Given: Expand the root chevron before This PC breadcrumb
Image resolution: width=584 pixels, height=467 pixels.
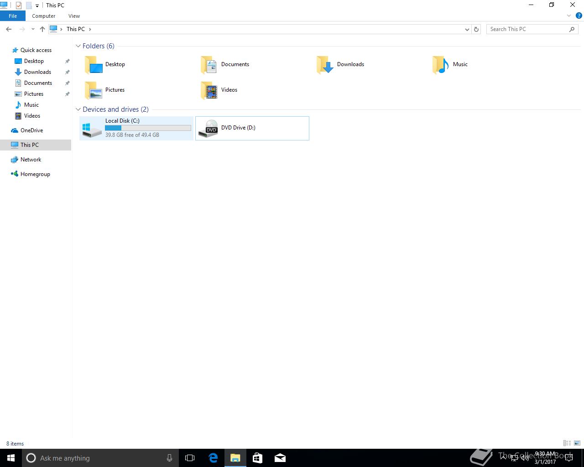Looking at the screenshot, I should click(61, 29).
